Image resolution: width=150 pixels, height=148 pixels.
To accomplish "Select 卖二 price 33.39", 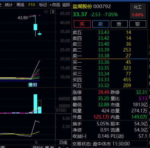I will tap(104, 50).
